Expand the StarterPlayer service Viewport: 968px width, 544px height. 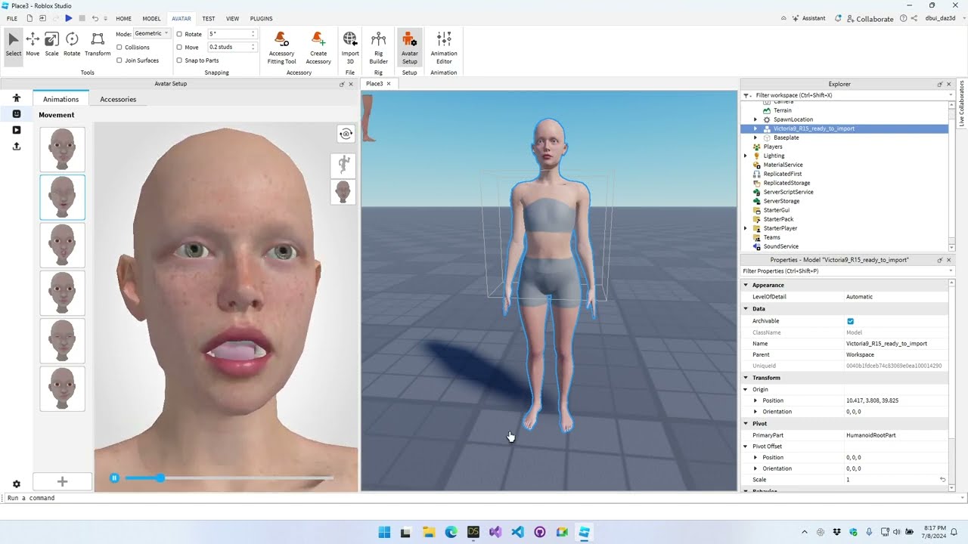[746, 228]
